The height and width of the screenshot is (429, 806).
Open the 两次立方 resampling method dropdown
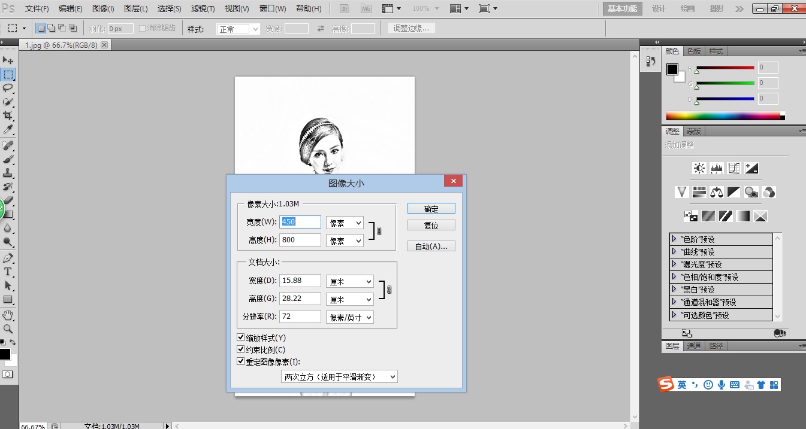click(x=339, y=376)
